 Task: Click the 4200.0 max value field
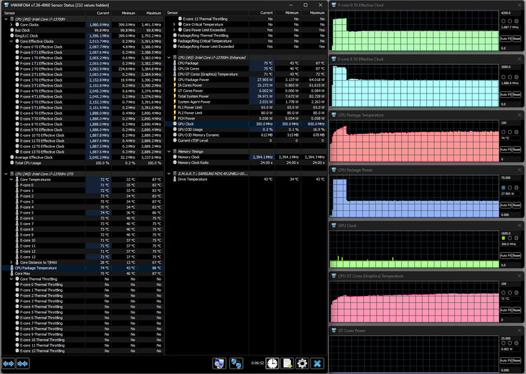point(510,12)
